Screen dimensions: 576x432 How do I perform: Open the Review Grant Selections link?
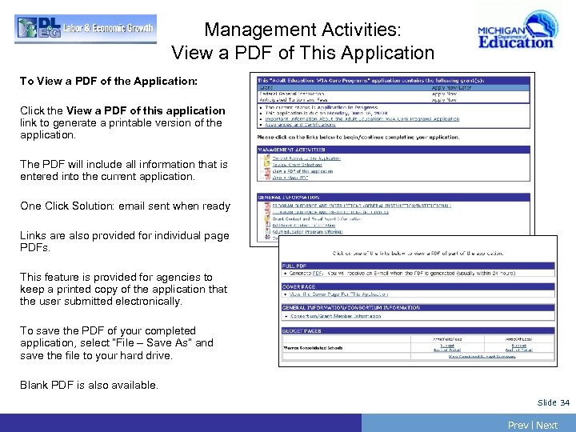click(297, 165)
